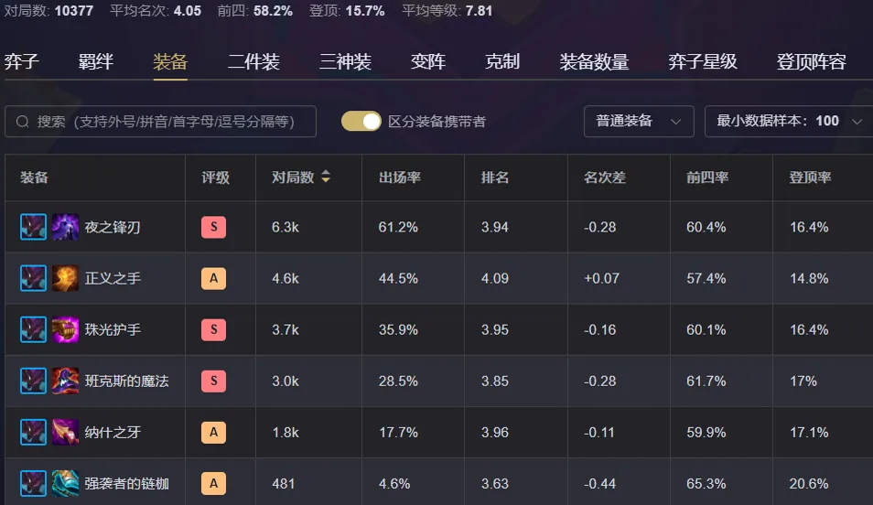Sort by 对局数 column arrows
This screenshot has height=505, width=873.
[x=326, y=177]
